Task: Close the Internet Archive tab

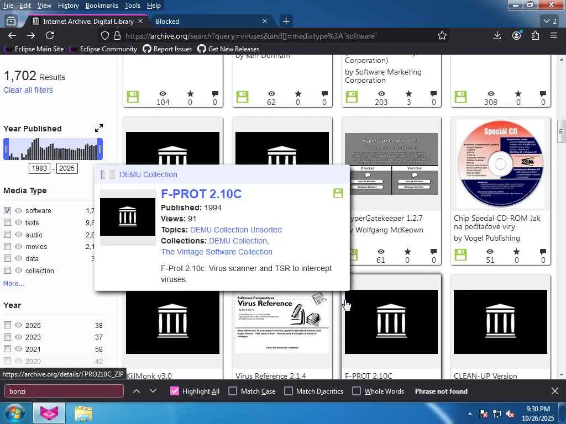Action: 140,22
